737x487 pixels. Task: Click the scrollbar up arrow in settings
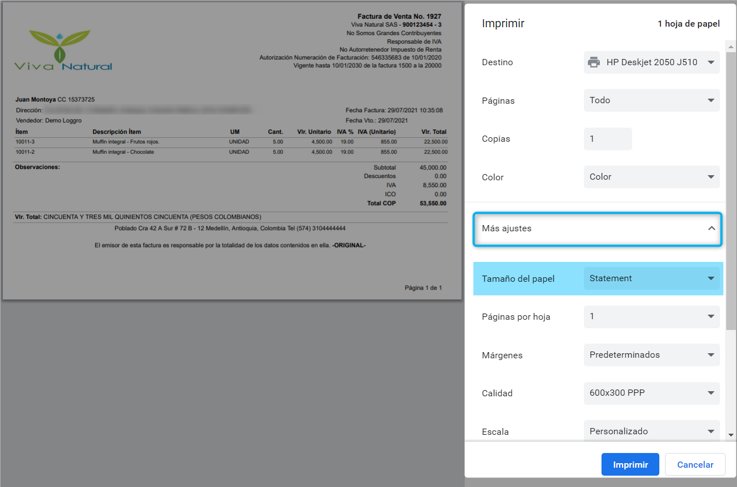[730, 44]
